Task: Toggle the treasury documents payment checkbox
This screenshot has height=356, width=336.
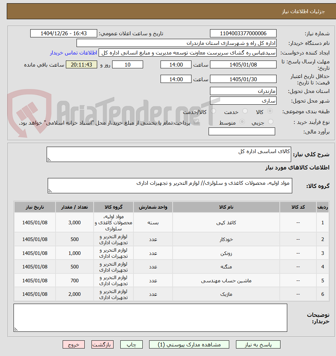Action: coord(196,122)
